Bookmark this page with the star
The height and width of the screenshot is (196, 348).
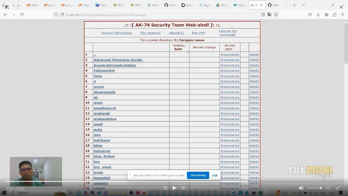click(x=276, y=15)
